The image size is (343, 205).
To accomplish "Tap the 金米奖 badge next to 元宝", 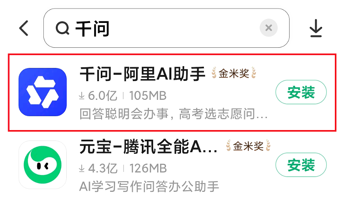I will (x=248, y=146).
